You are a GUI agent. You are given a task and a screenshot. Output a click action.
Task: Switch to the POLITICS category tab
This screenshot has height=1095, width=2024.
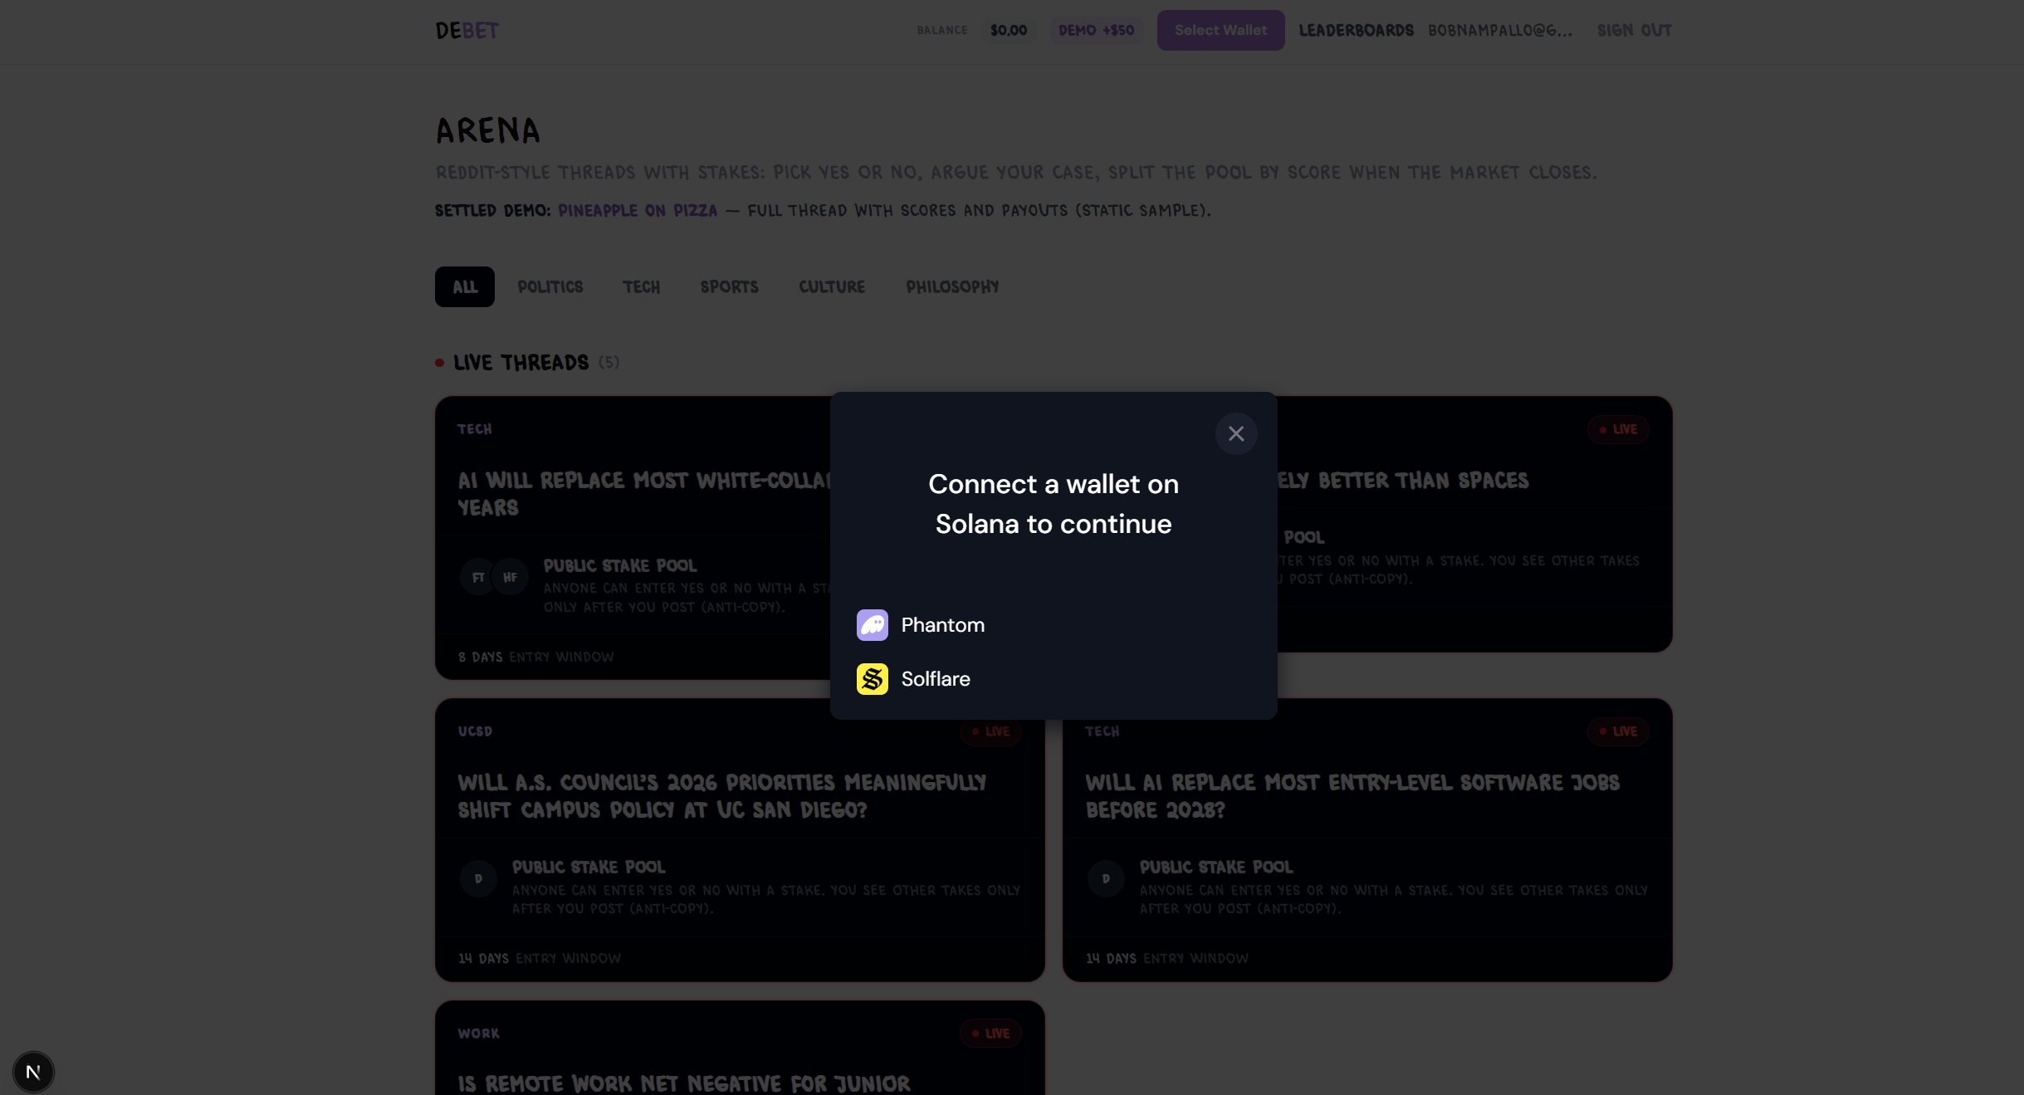pos(550,287)
